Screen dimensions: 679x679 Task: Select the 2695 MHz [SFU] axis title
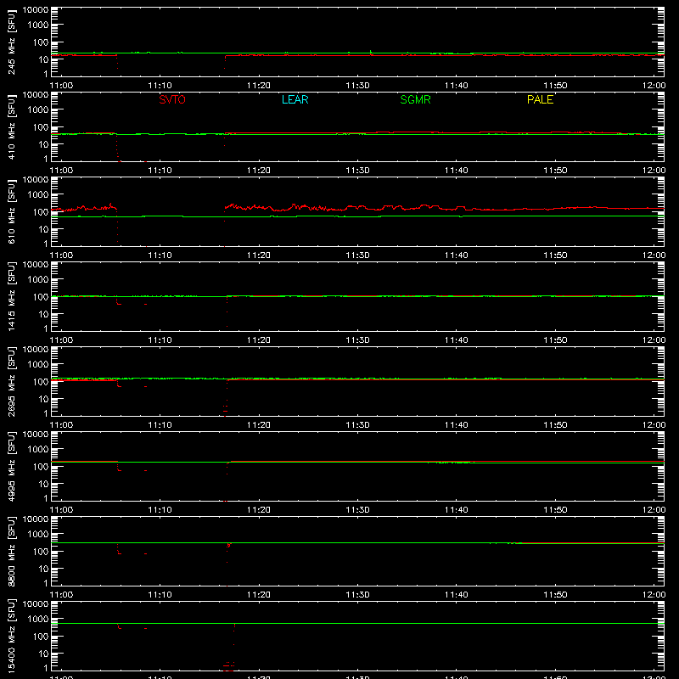[x=12, y=381]
